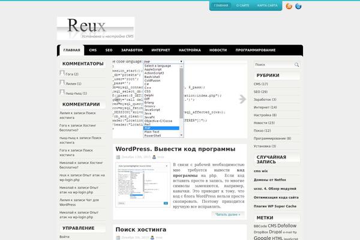
Task: Select JavaScript in the language list
Action: [x=152, y=110]
